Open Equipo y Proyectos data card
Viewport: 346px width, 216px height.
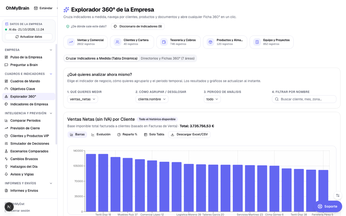point(272,42)
